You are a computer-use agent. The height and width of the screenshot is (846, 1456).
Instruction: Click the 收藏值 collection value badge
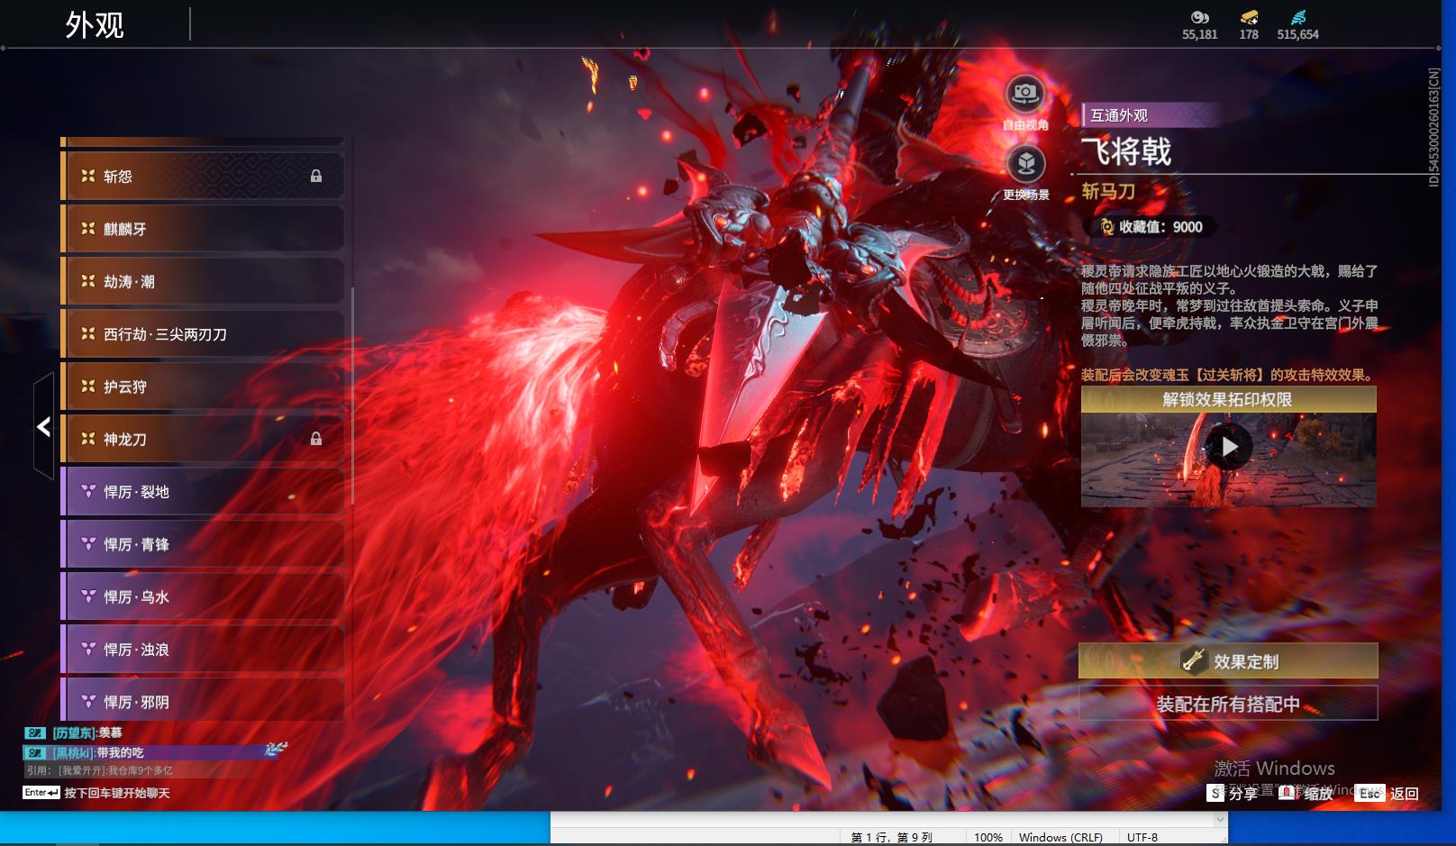pyautogui.click(x=1151, y=227)
